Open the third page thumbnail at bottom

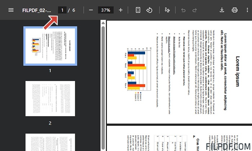[x=50, y=142]
